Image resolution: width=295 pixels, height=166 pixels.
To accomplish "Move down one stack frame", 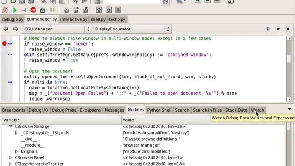I will tap(118, 10).
